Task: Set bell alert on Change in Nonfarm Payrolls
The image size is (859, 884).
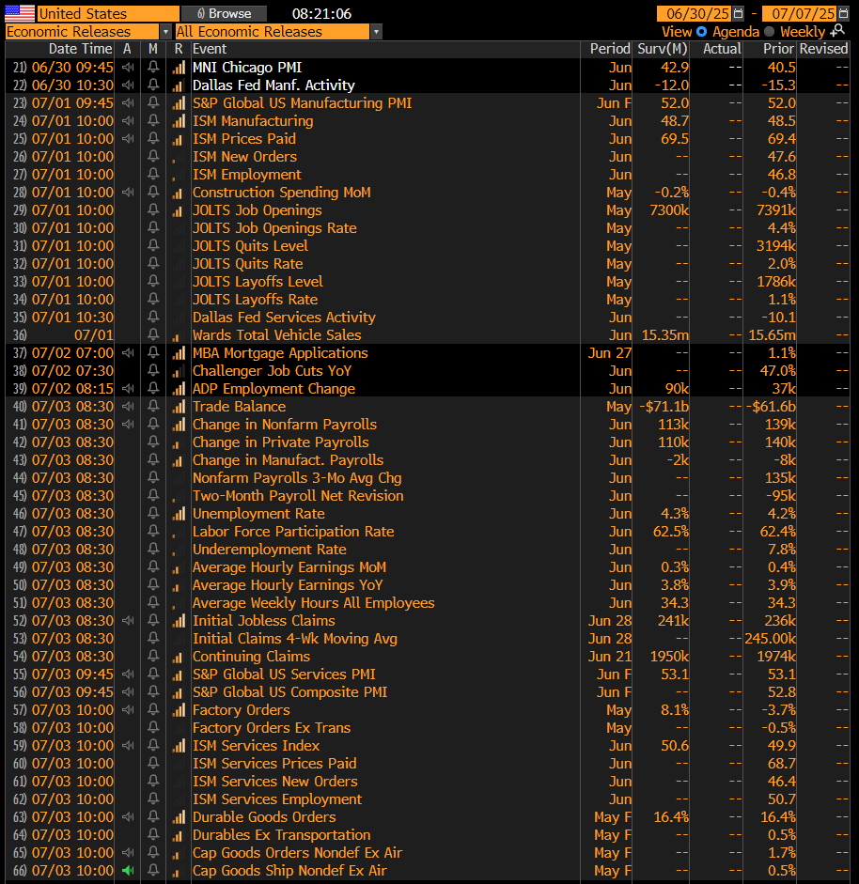Action: [153, 424]
